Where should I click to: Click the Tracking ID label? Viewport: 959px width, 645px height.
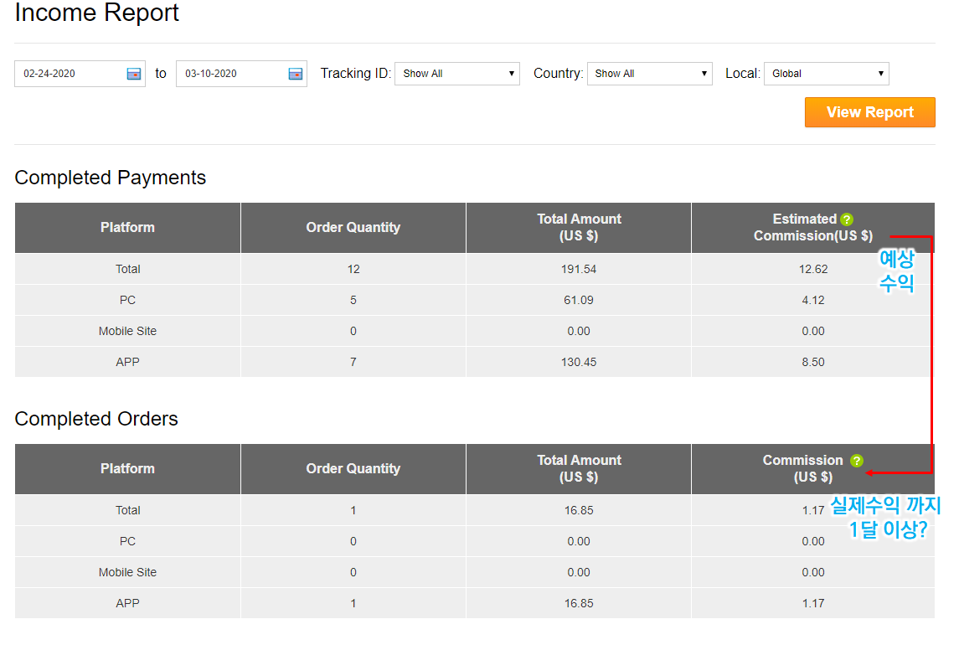tap(355, 74)
